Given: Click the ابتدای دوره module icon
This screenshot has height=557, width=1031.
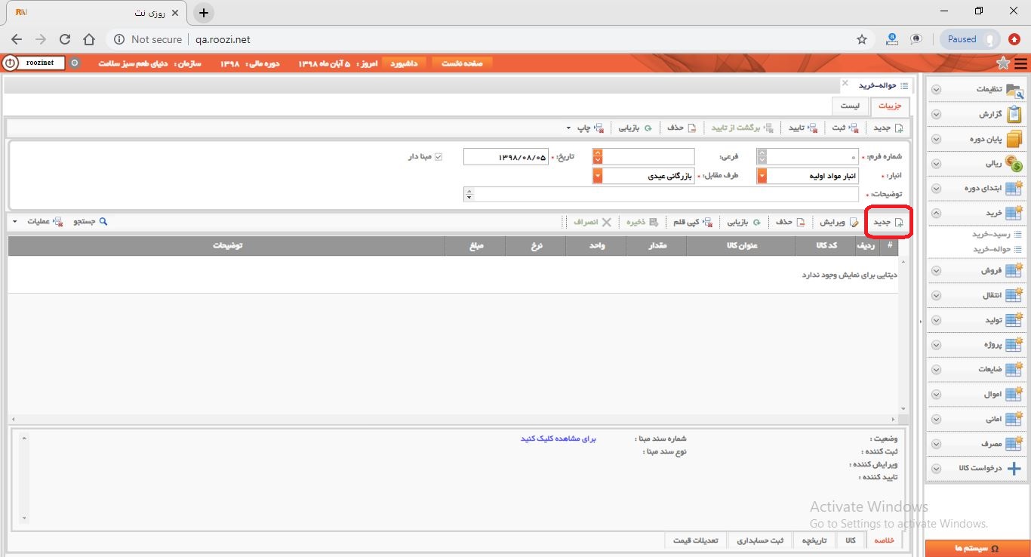Looking at the screenshot, I should coord(1014,189).
